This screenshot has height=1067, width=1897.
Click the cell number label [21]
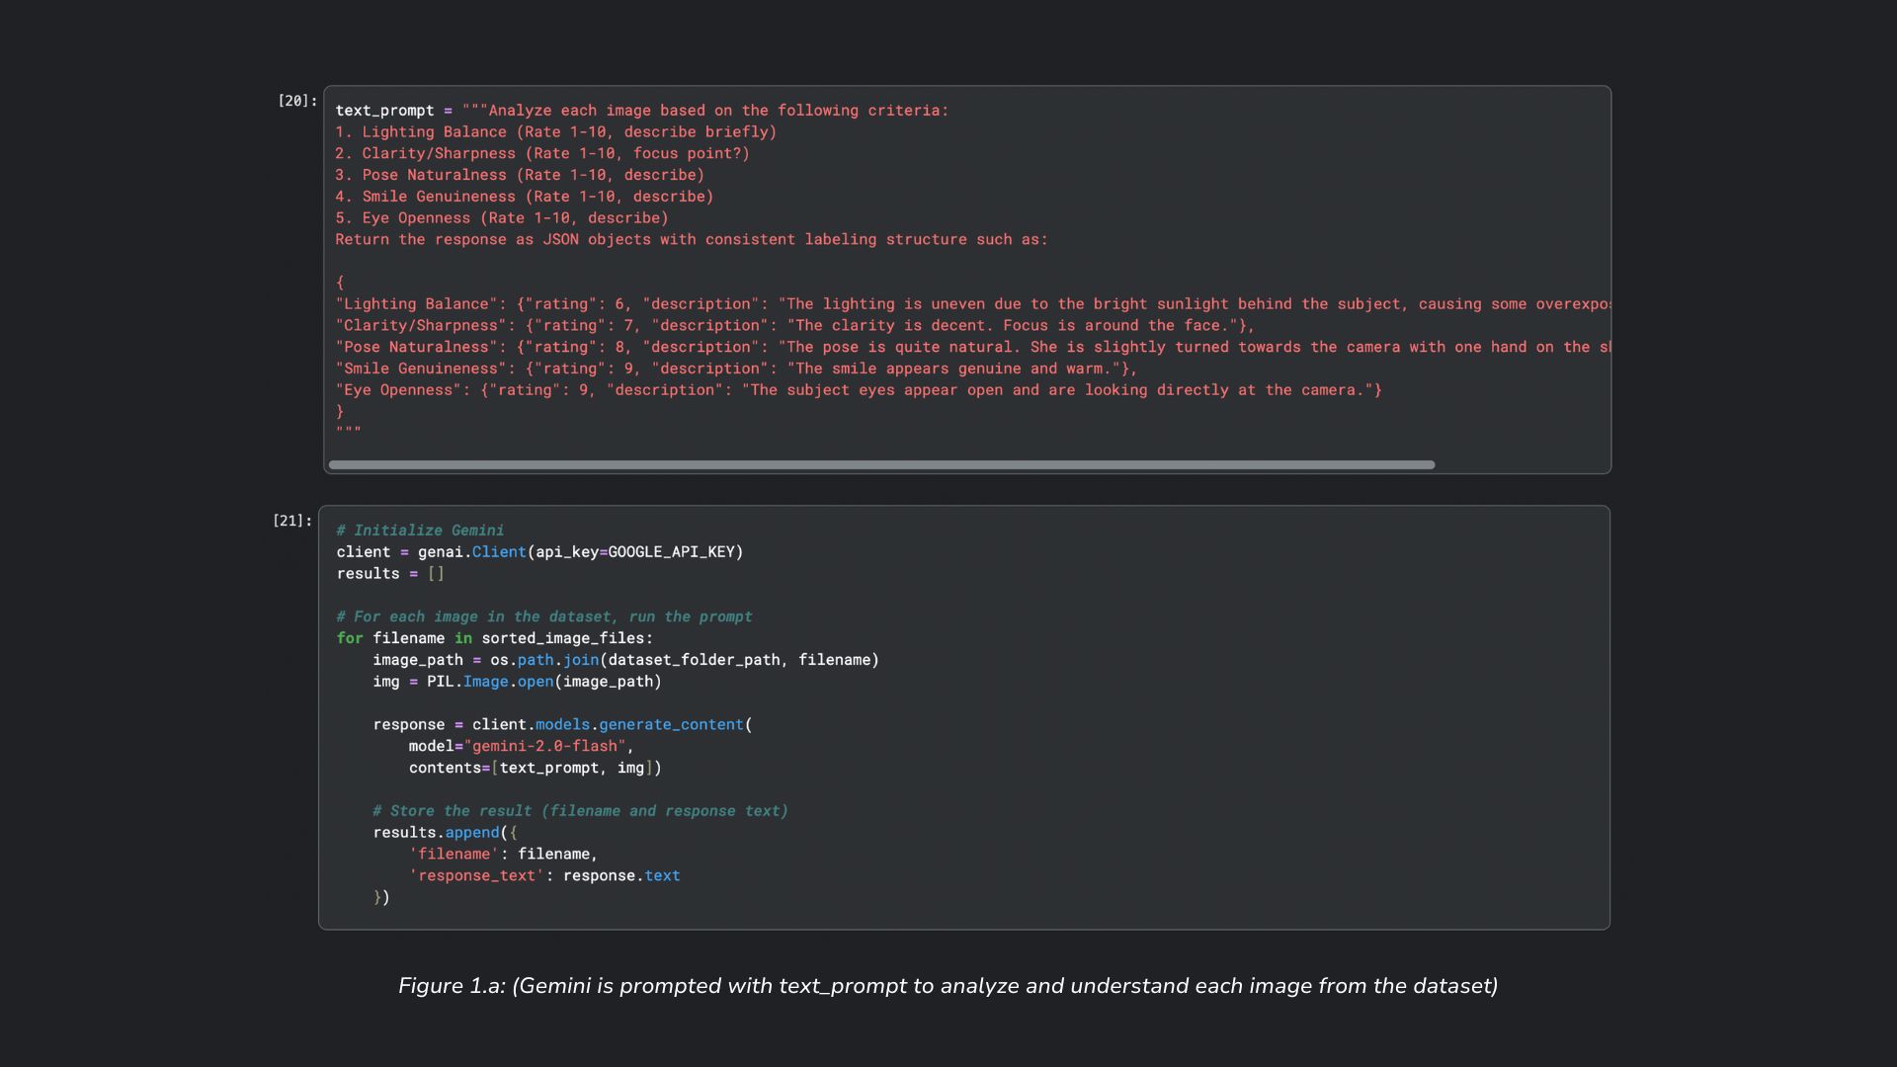tap(291, 521)
